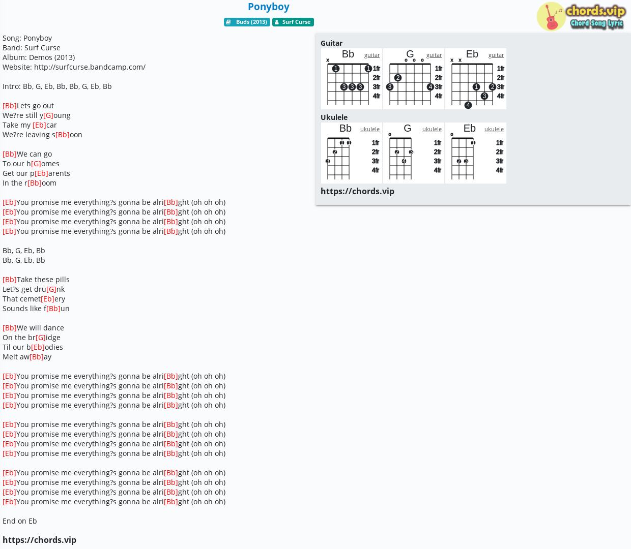Image resolution: width=631 pixels, height=549 pixels.
Task: Click the guitar link beside the Eb chord
Action: 496,55
